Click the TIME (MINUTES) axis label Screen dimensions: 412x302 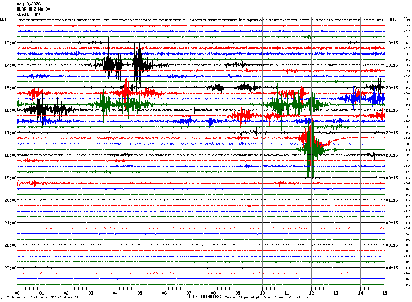pos(205,297)
